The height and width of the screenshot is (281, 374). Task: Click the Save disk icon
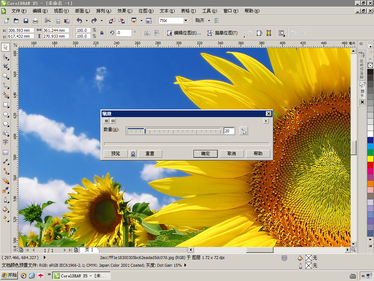[26, 20]
